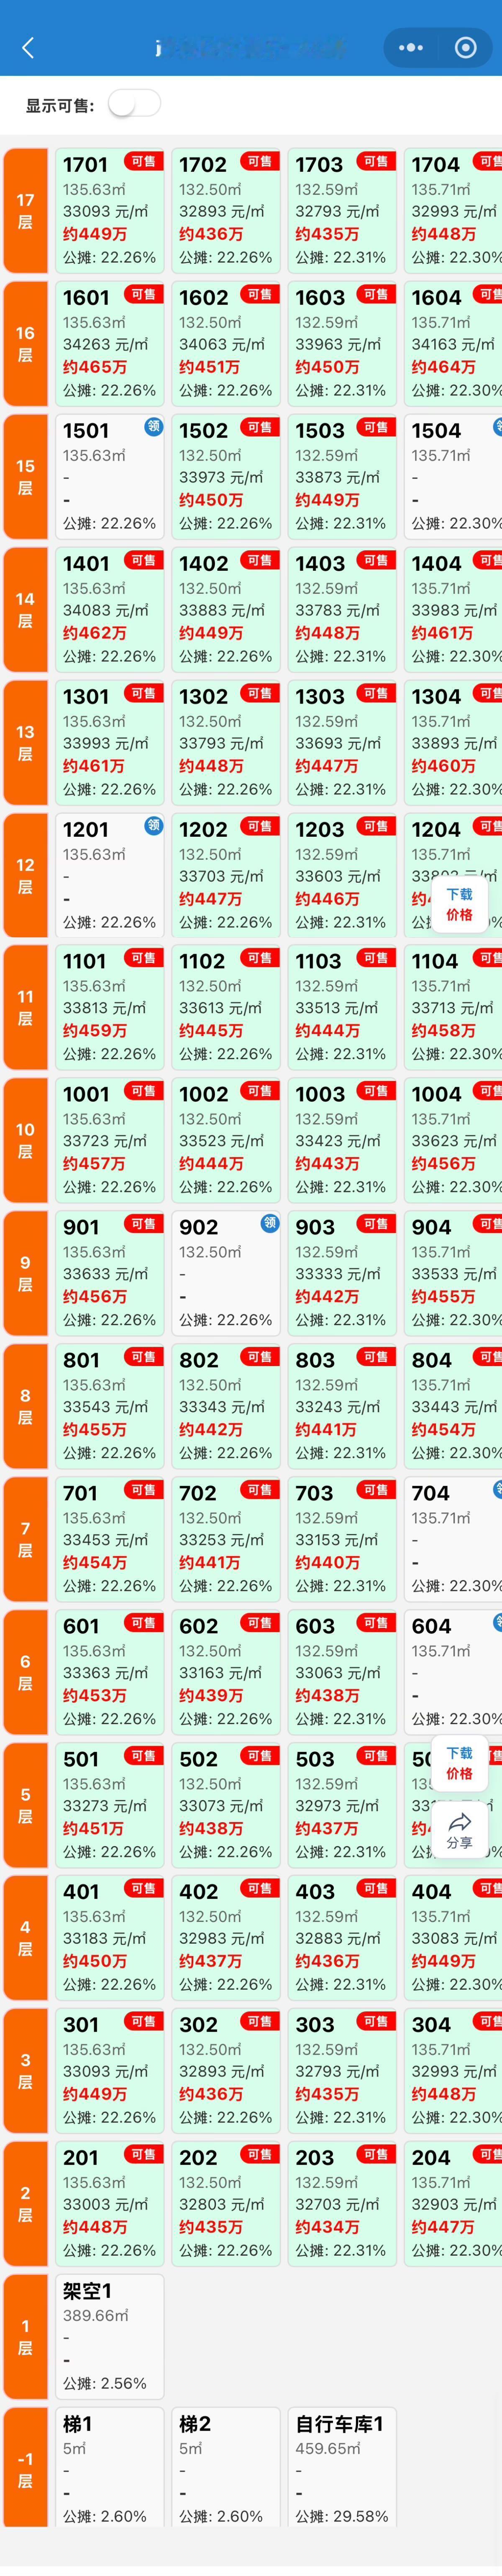Click 33973 元/㎡ on unit 1502

(x=222, y=477)
